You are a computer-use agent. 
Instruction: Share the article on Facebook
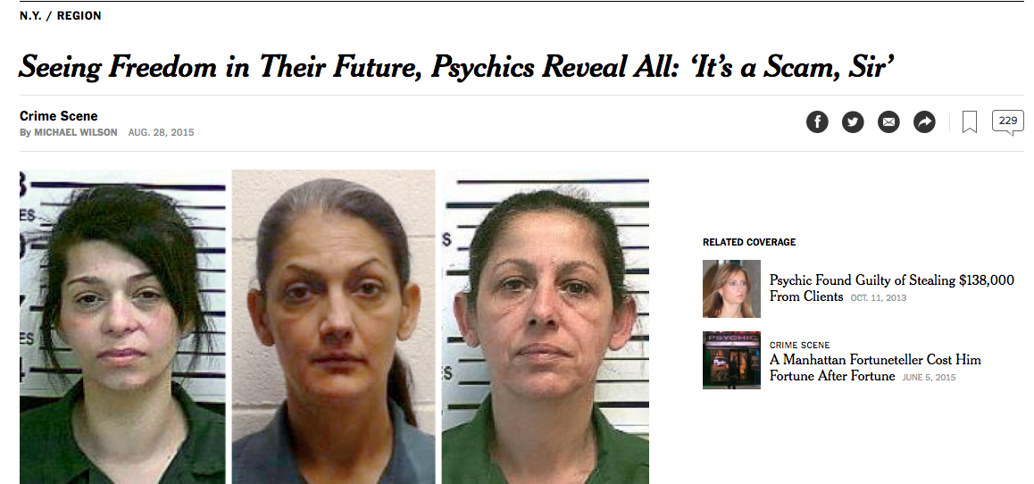817,122
